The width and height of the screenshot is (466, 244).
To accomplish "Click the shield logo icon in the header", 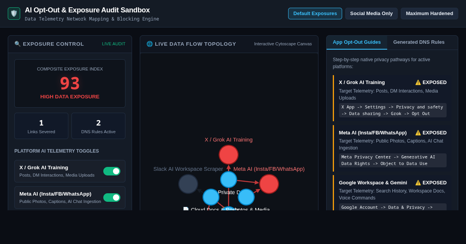I will tap(14, 14).
